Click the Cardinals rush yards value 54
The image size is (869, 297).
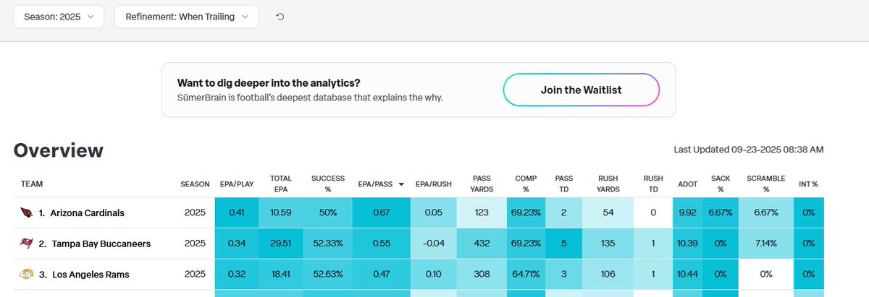(608, 213)
